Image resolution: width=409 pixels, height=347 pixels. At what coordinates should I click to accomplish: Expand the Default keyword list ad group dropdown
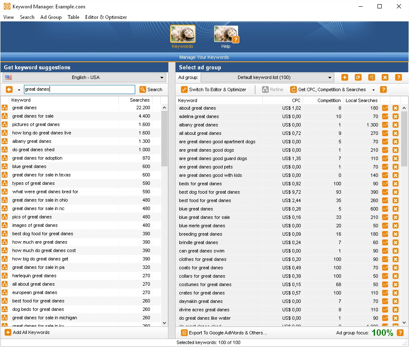coord(267,77)
